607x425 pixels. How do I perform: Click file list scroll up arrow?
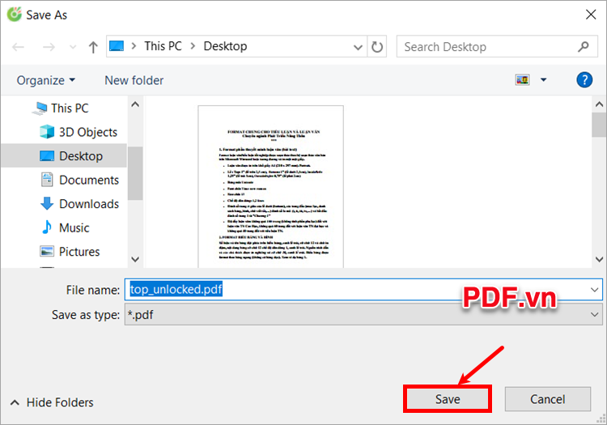[599, 104]
